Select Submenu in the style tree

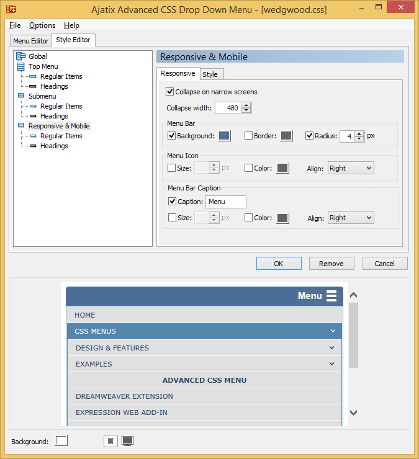tap(42, 96)
